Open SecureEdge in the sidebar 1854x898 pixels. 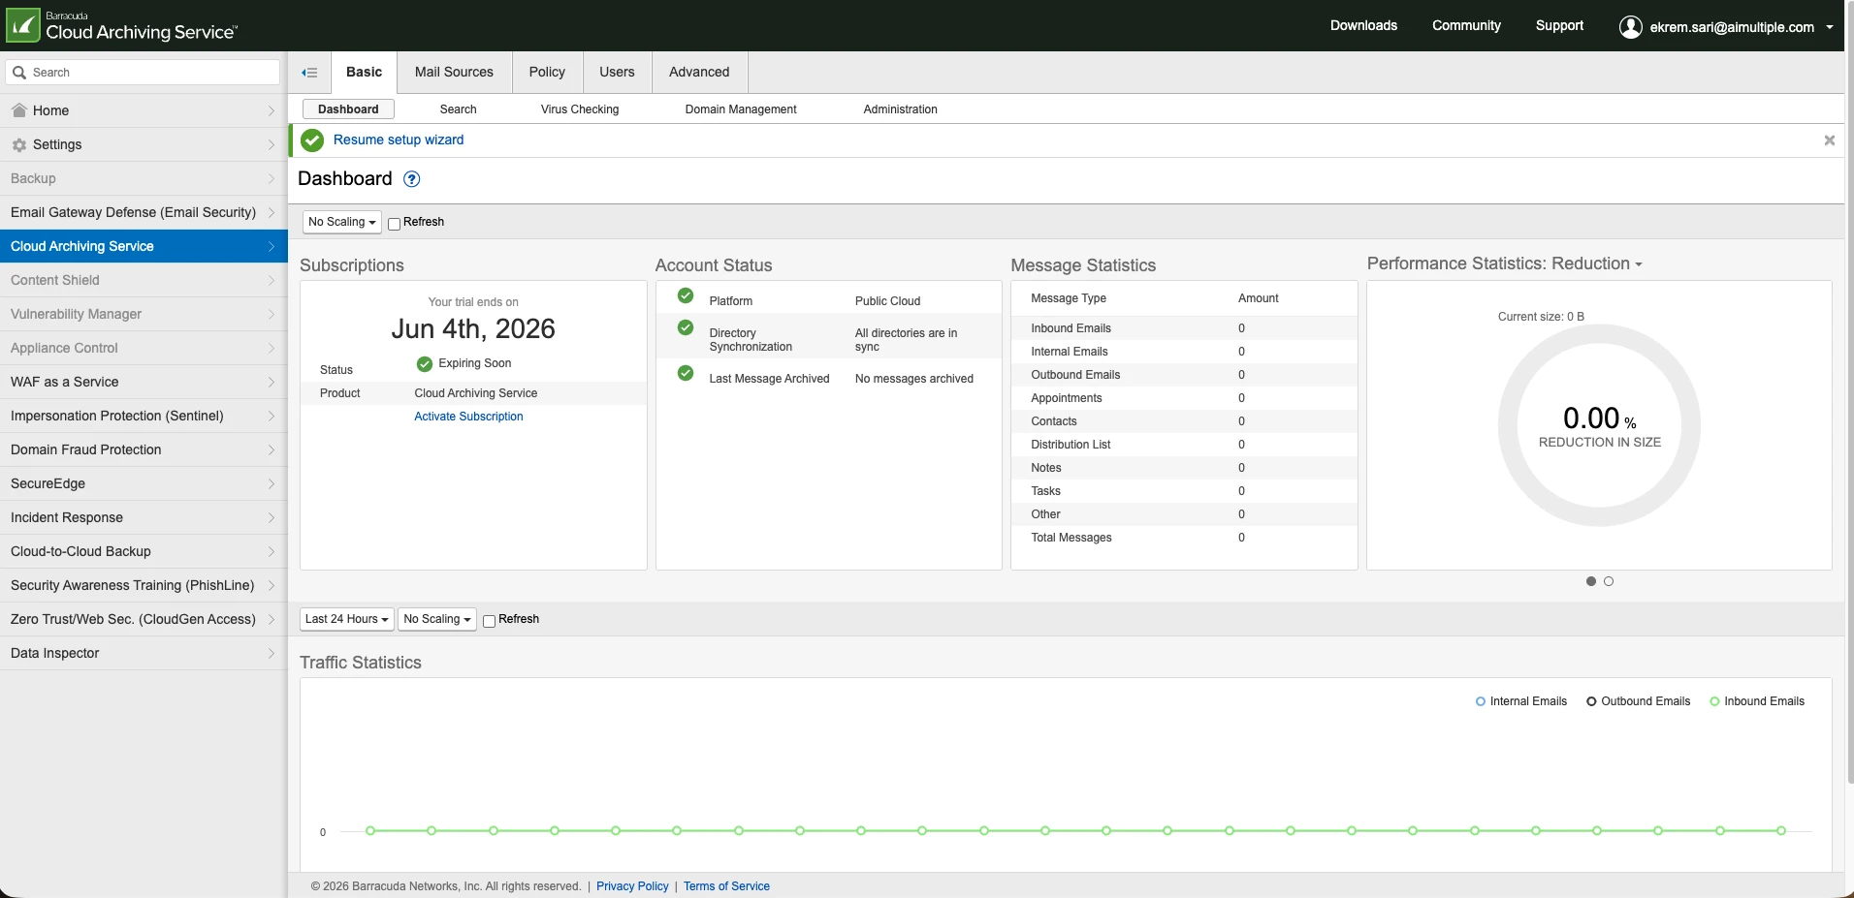click(x=144, y=483)
